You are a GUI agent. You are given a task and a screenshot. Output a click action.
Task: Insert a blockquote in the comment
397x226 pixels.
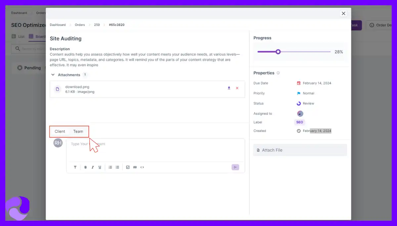coord(135,167)
